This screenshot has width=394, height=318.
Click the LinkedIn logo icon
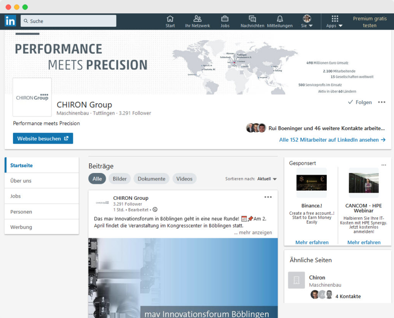(x=10, y=21)
